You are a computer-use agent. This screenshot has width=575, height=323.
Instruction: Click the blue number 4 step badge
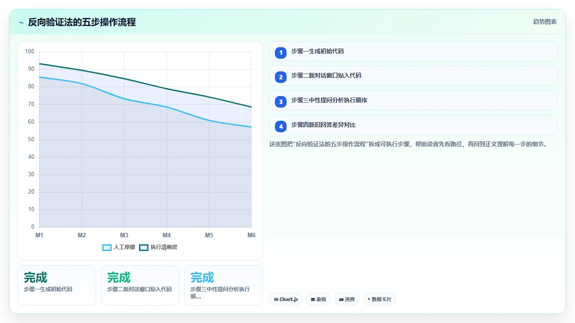(281, 127)
